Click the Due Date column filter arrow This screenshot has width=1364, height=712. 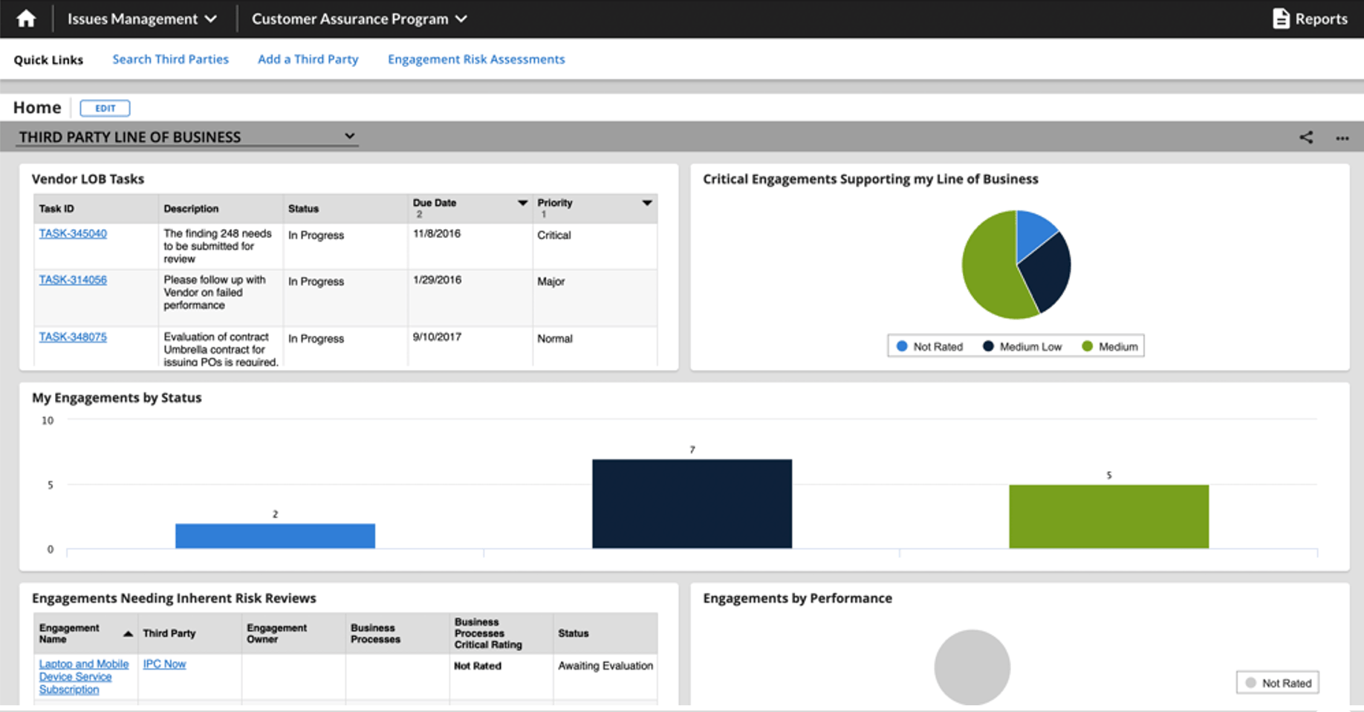pos(522,202)
